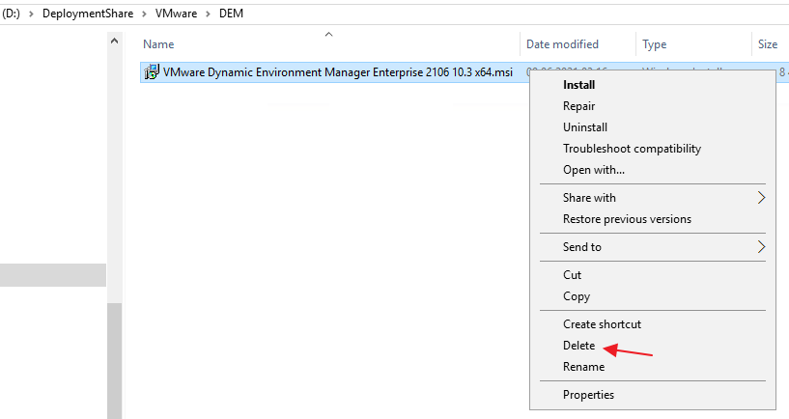Choose Open with... menu entry

(x=593, y=170)
